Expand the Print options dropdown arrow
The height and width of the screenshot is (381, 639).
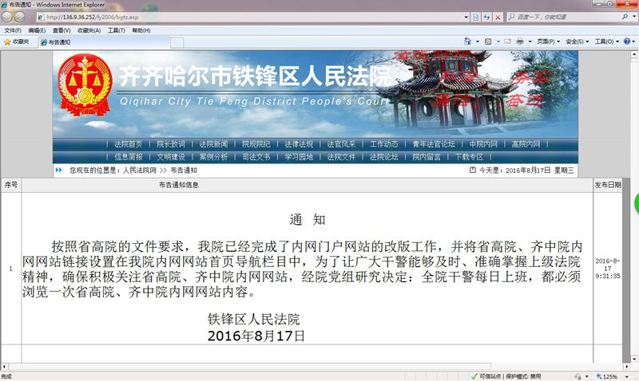coord(530,41)
